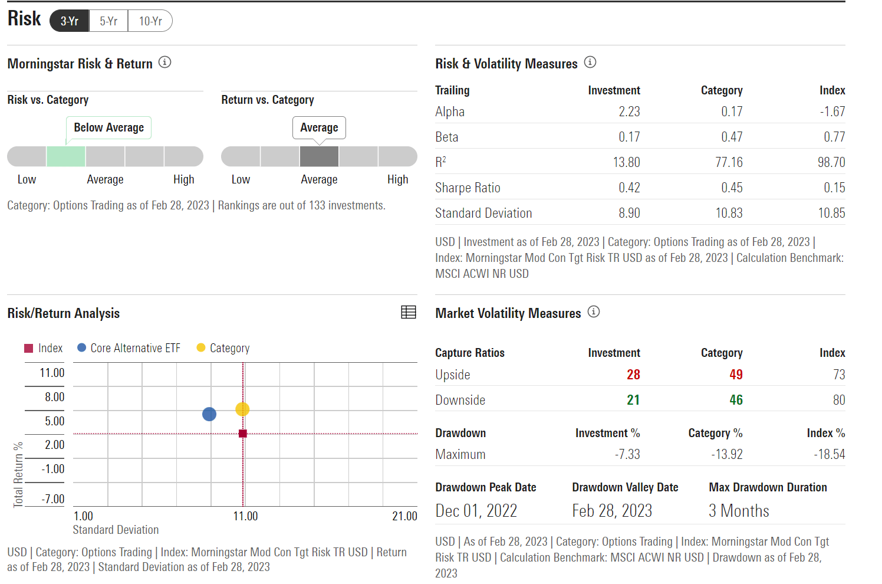Viewport: 882px width, 584px height.
Task: Click the blue Core Alternative ETF legend marker
Action: click(x=81, y=347)
